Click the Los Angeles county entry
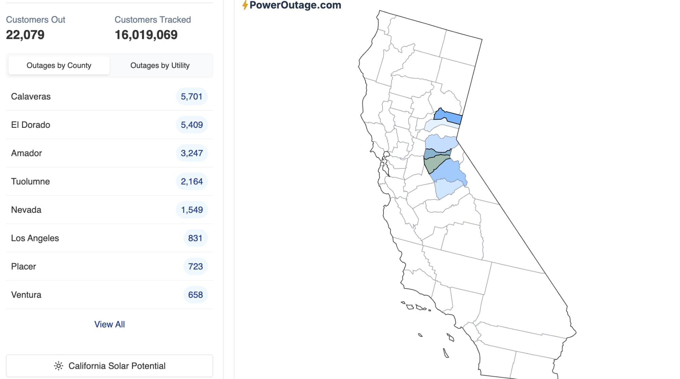The height and width of the screenshot is (379, 680). (35, 238)
